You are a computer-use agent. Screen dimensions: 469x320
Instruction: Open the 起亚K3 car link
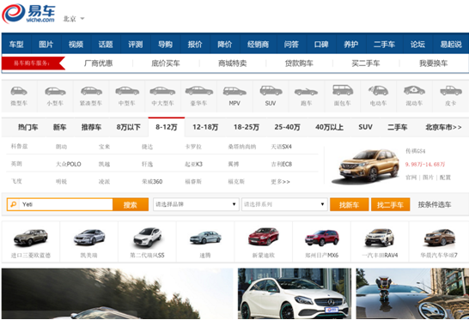pos(193,164)
